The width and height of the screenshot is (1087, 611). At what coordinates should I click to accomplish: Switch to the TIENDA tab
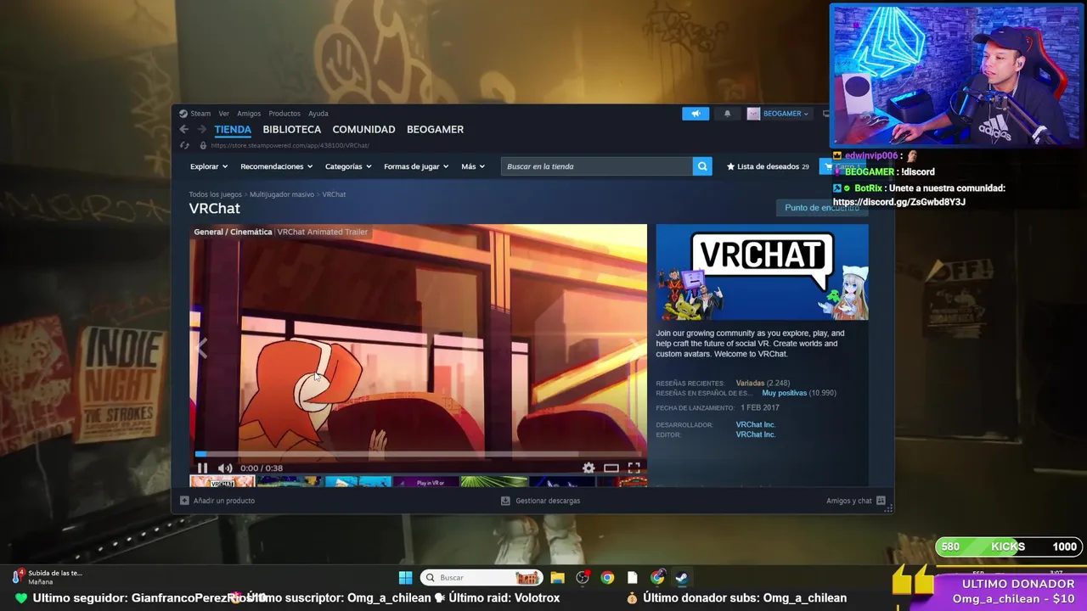(233, 129)
